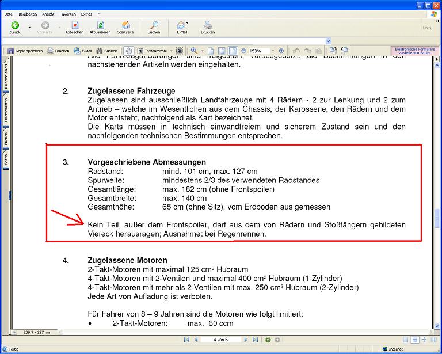Save a copy with Kopie speichern
442x354 pixels.
25,51
